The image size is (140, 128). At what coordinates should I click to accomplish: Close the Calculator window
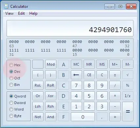point(131,7)
